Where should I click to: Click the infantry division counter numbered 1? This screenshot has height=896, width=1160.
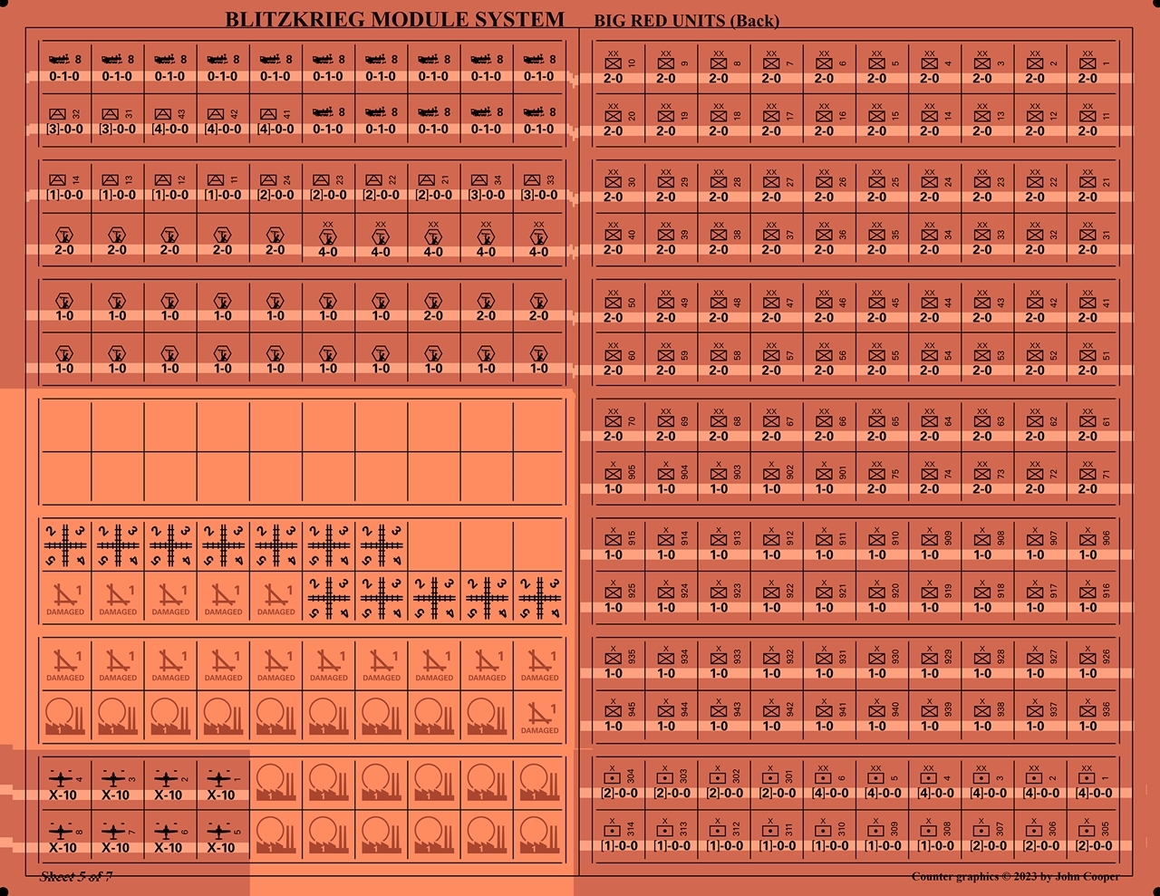point(1094,68)
